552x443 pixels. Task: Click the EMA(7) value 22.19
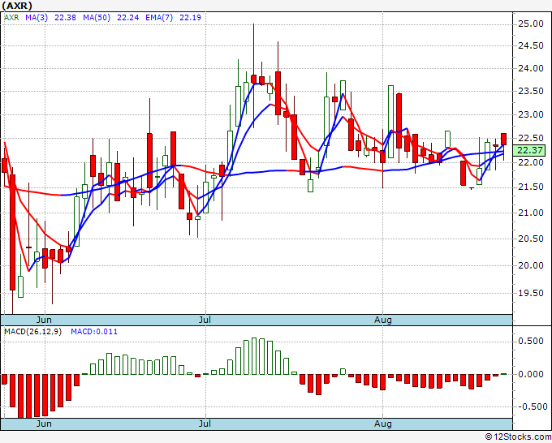[190, 18]
